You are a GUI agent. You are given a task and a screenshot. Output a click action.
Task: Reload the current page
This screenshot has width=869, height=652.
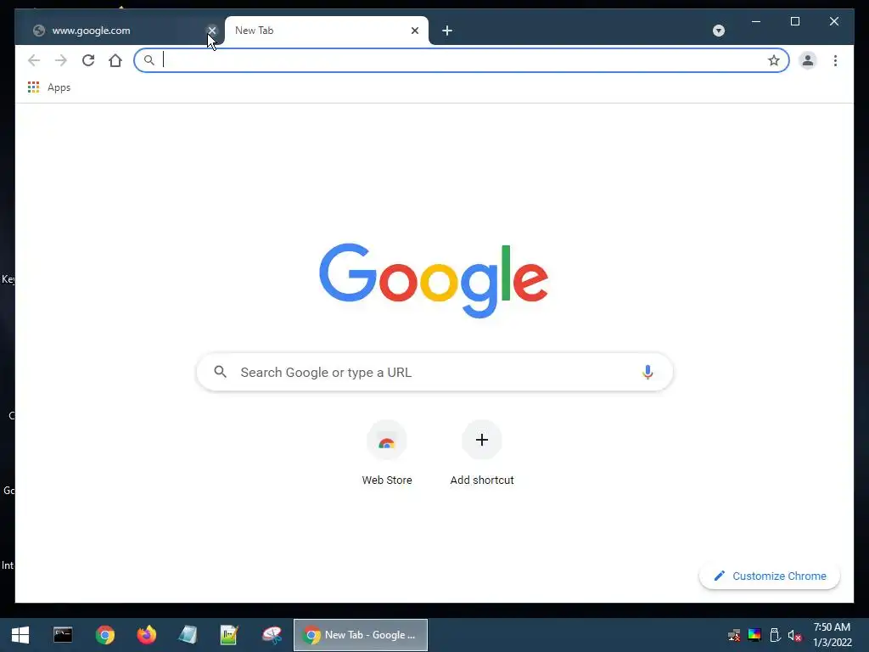[x=88, y=60]
